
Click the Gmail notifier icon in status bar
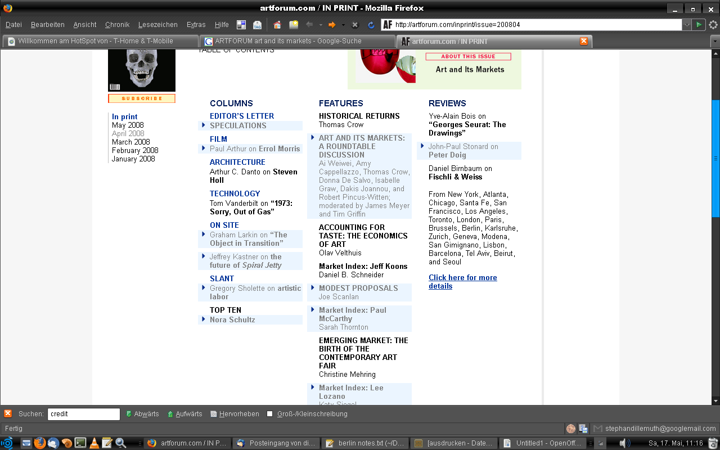(597, 429)
